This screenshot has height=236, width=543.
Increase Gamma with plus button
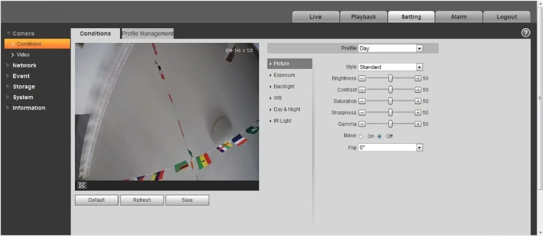click(x=418, y=124)
